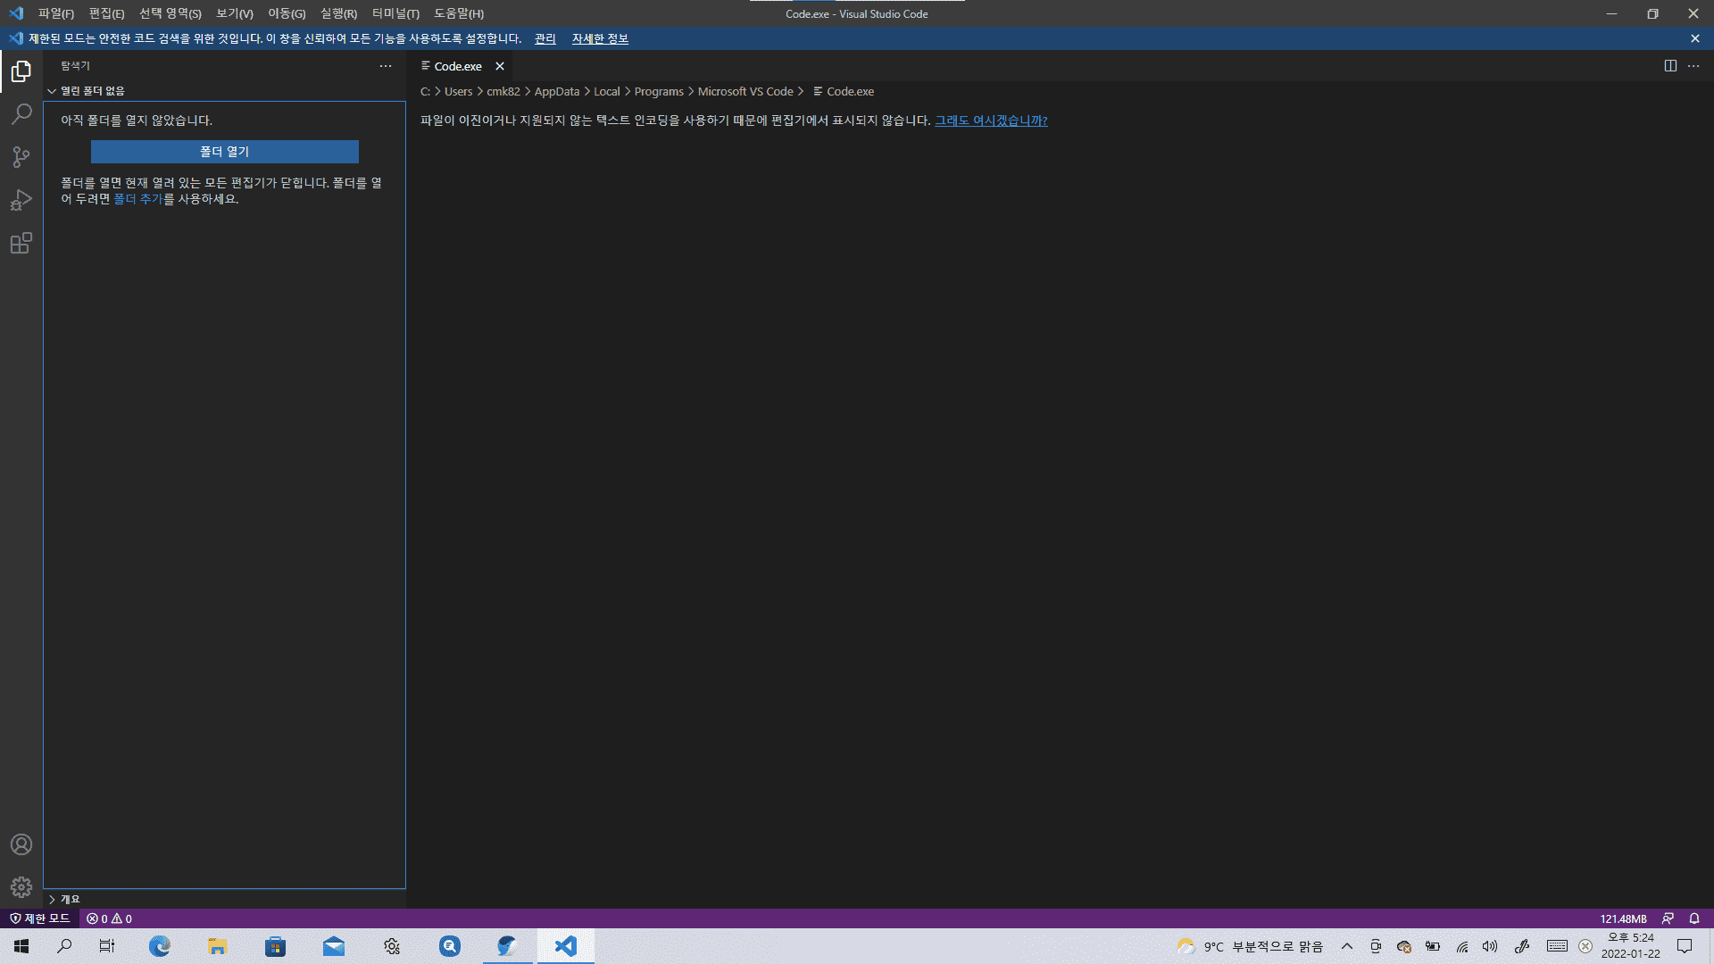Image resolution: width=1714 pixels, height=964 pixels.
Task: Open File Explorer from taskbar
Action: click(218, 946)
